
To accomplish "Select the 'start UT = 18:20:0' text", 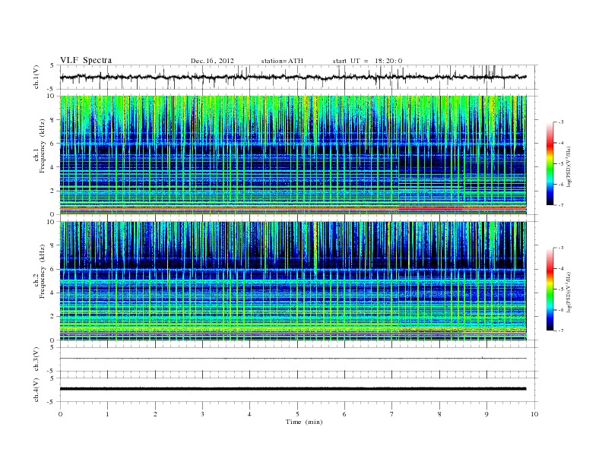I will (x=367, y=61).
